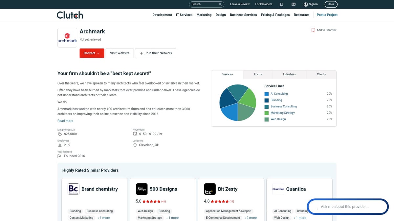Open the Business Services menu
394x221 pixels.
tap(243, 15)
